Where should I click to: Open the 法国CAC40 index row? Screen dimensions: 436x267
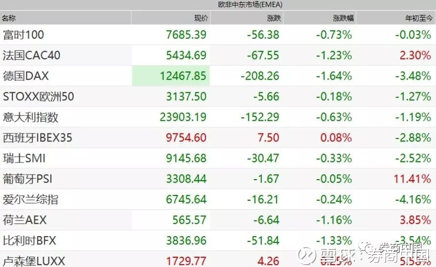tap(31, 55)
